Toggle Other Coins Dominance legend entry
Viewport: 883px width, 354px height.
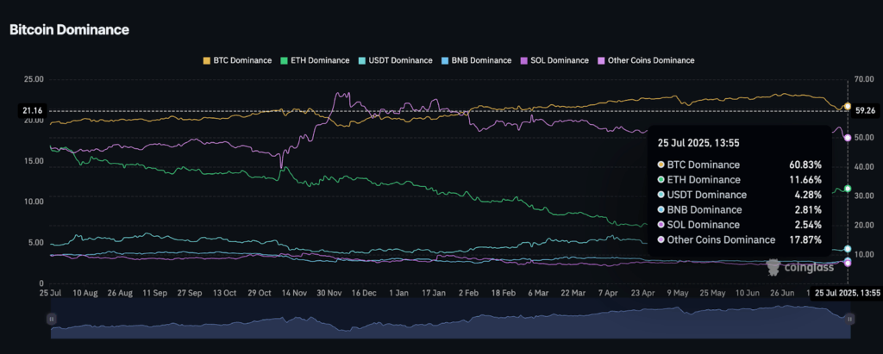pyautogui.click(x=646, y=60)
